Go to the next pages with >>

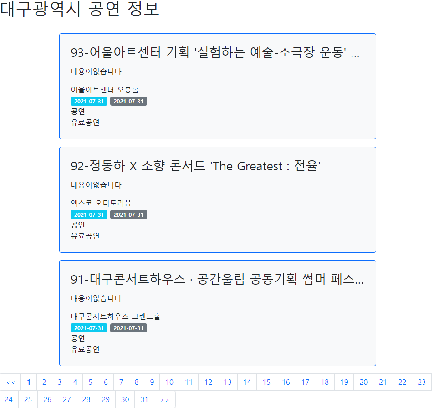[165, 399]
